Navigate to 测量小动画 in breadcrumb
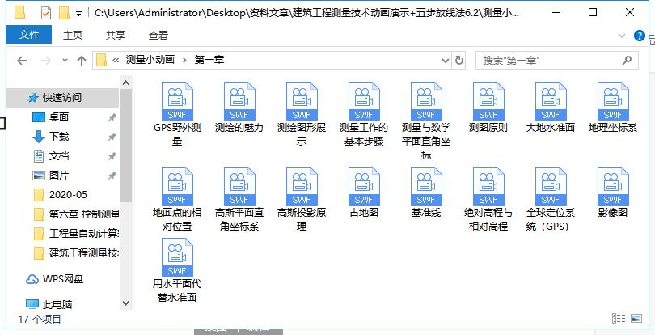This screenshot has height=335, width=655. click(x=150, y=60)
